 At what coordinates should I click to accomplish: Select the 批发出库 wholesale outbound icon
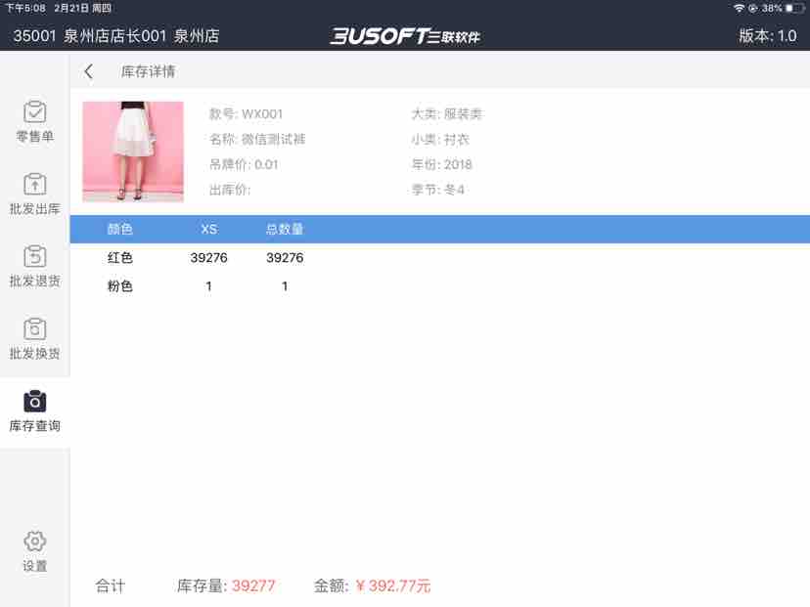[x=34, y=185]
